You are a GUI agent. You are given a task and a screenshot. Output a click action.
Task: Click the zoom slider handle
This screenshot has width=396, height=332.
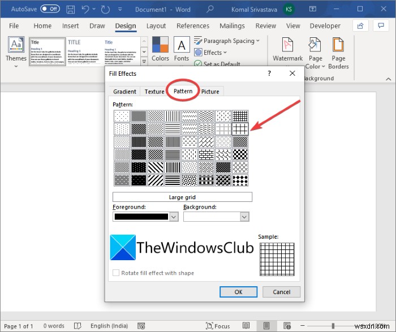pyautogui.click(x=333, y=326)
